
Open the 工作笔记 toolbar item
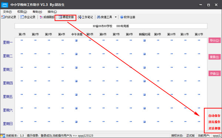85,17
